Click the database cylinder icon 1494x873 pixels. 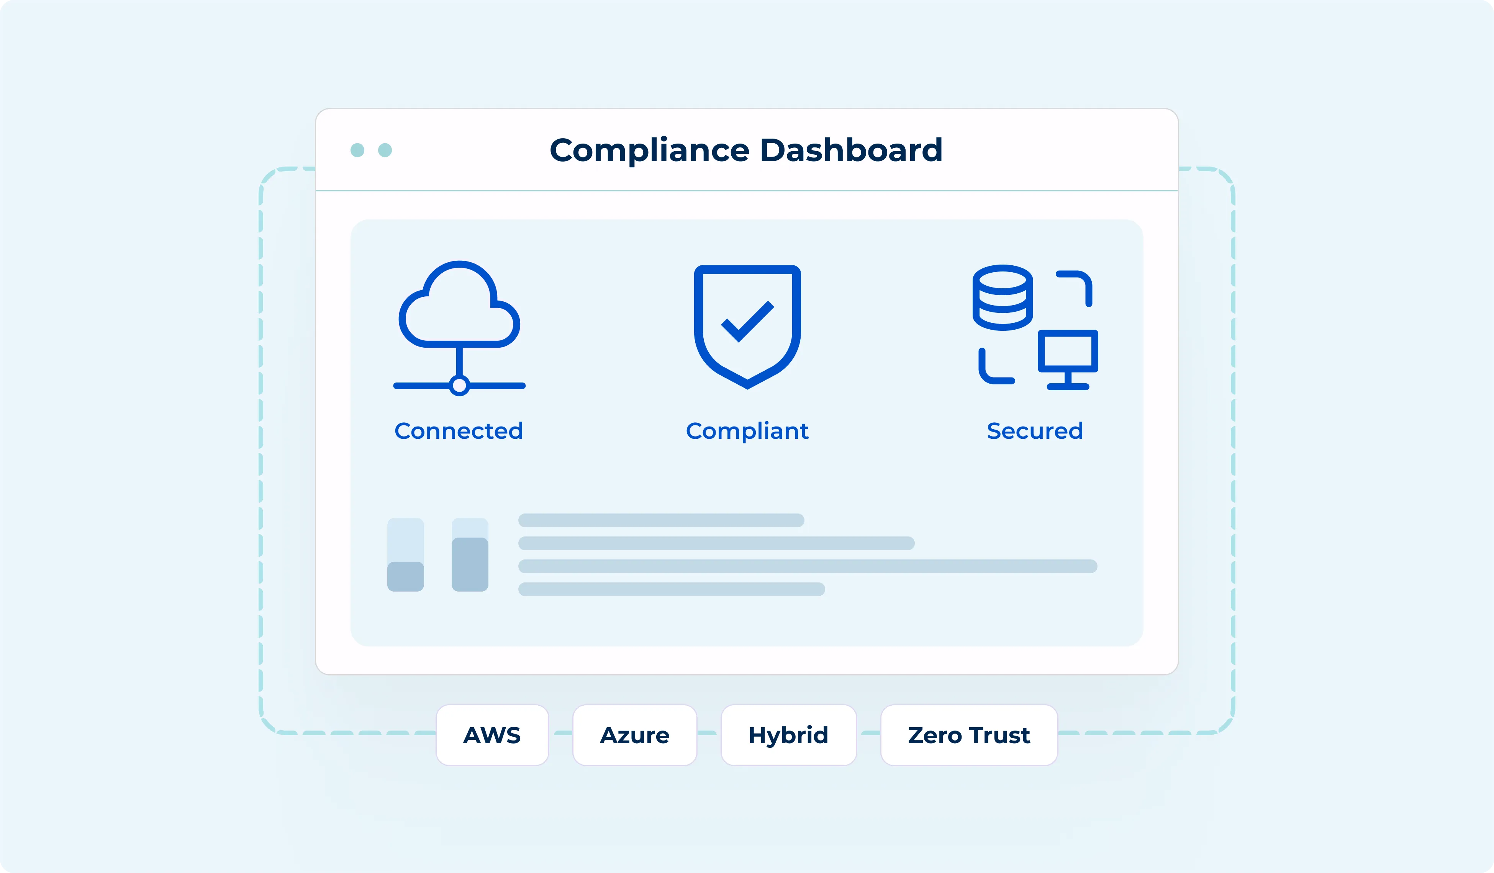point(1003,298)
